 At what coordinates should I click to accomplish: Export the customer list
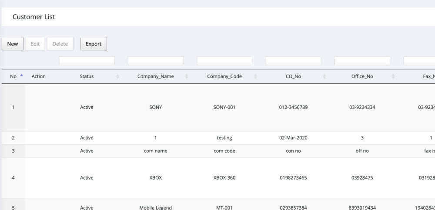(94, 44)
